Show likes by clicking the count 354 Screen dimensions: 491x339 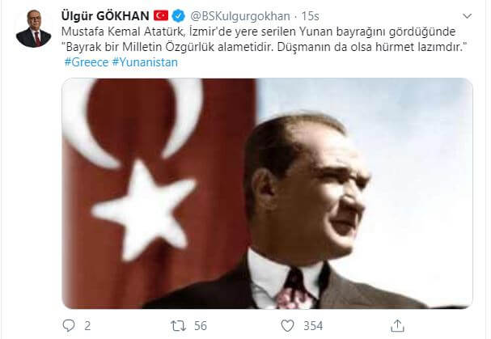[313, 326]
